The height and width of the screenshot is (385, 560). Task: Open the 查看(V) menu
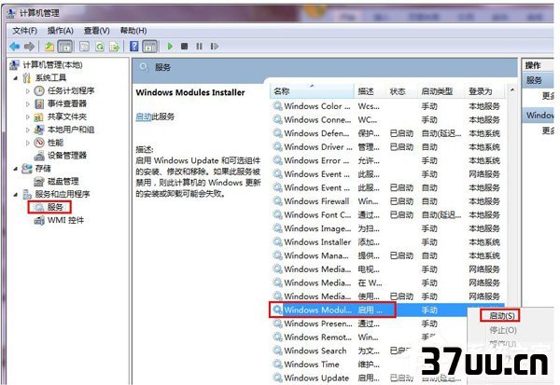96,31
